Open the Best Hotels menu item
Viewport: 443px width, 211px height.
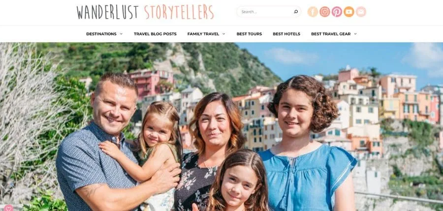pyautogui.click(x=286, y=34)
